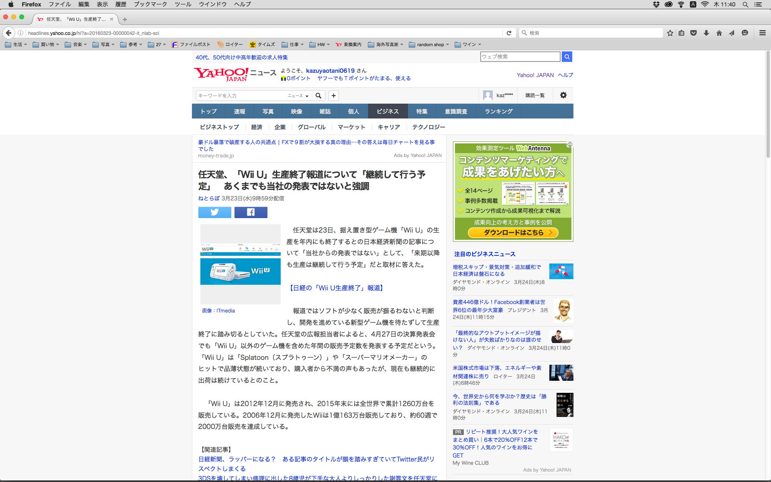Open the 日経のWii U生産終了報道 link
This screenshot has height=482, width=771.
pyautogui.click(x=337, y=288)
